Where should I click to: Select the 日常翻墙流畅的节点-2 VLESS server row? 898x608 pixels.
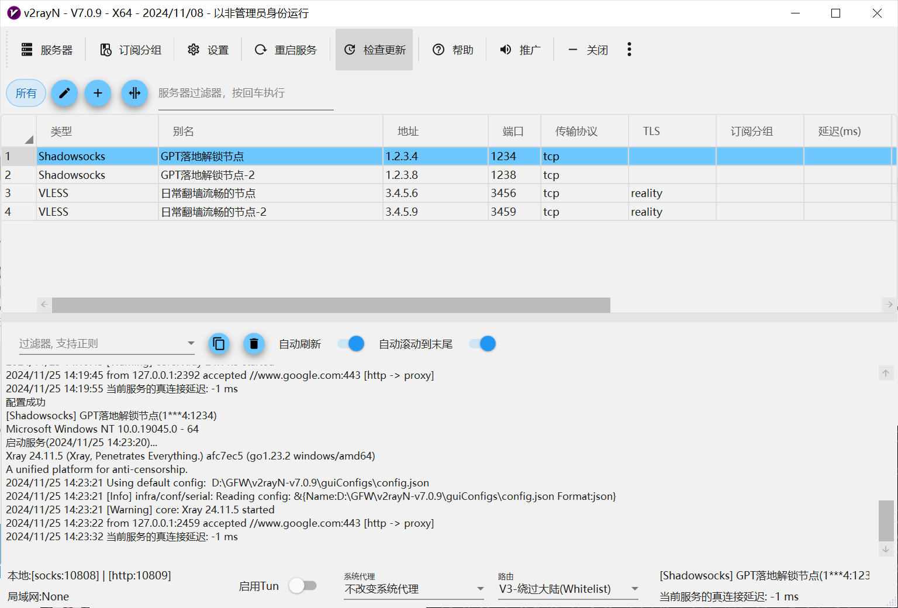[x=213, y=212]
